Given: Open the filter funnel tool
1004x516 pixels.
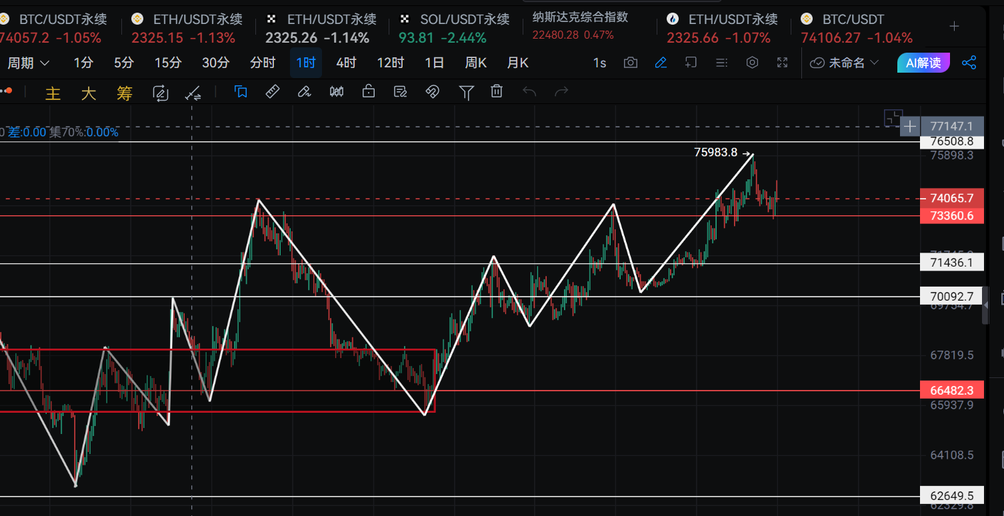Looking at the screenshot, I should point(467,92).
